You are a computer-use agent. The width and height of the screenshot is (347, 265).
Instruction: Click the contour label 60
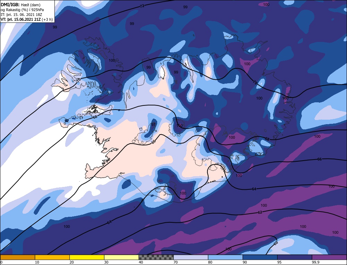coord(276,243)
